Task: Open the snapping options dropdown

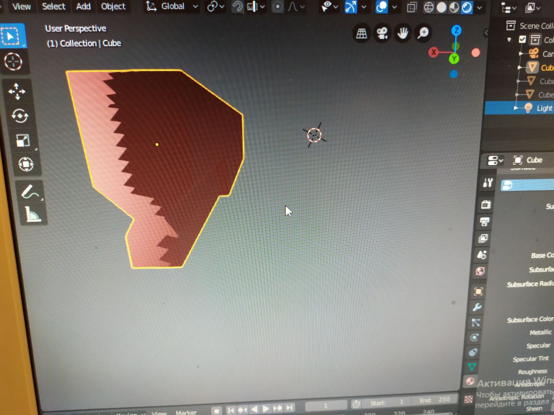Action: [x=256, y=6]
